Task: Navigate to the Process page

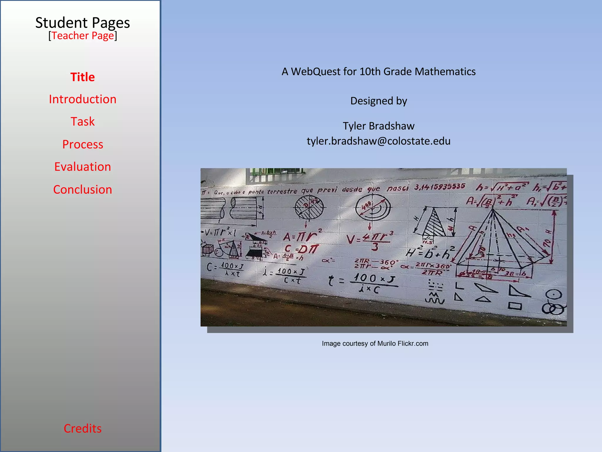Action: (x=83, y=144)
